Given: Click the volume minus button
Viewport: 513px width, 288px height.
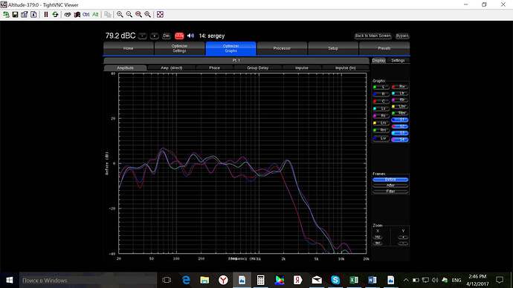Looking at the screenshot, I should point(142,36).
